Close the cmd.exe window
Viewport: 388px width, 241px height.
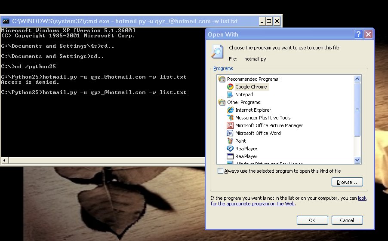[x=277, y=21]
